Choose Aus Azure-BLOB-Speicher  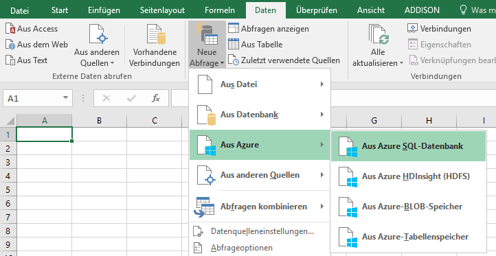pyautogui.click(x=408, y=207)
